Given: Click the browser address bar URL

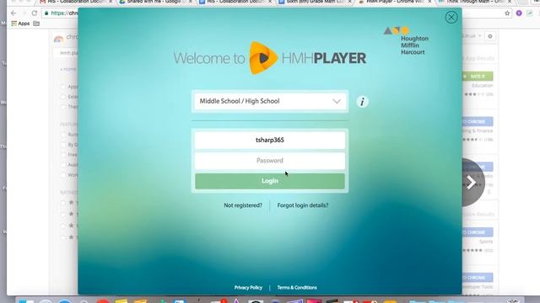Looking at the screenshot, I should pos(64,13).
